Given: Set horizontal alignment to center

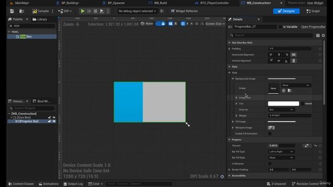Looking at the screenshot, I should click(x=279, y=55).
